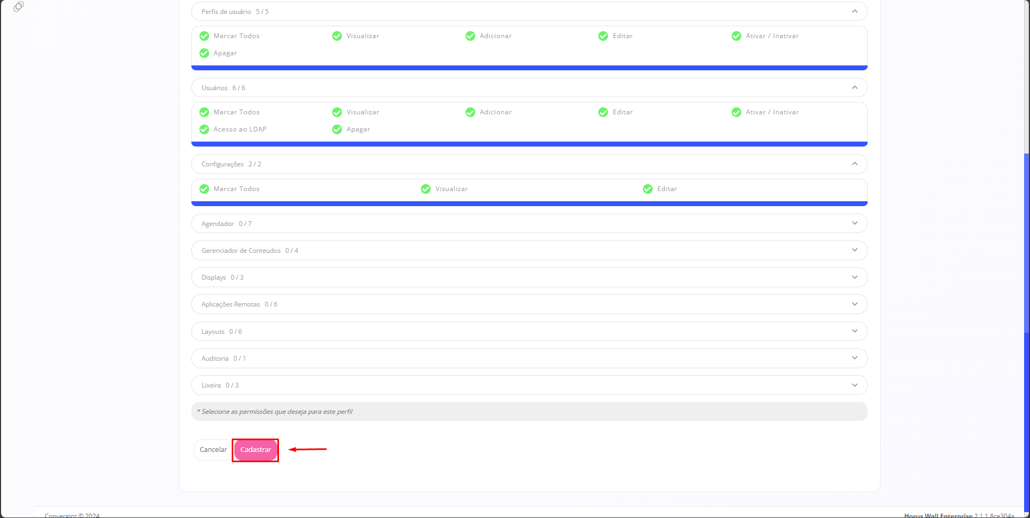Click the Cadastrar button

click(x=255, y=450)
